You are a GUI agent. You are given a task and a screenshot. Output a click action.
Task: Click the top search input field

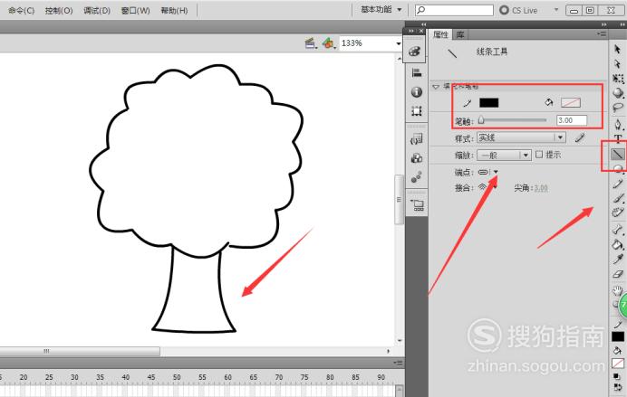[454, 10]
